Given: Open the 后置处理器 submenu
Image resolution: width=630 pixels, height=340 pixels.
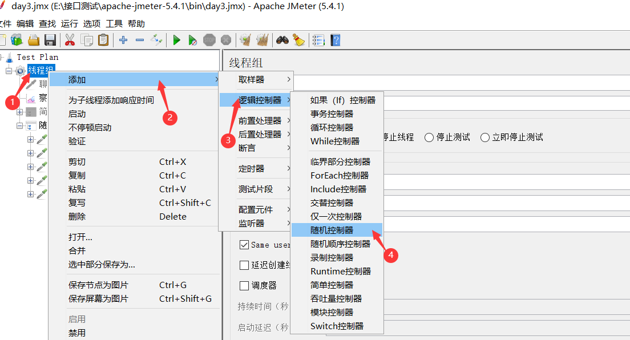Looking at the screenshot, I should point(256,134).
